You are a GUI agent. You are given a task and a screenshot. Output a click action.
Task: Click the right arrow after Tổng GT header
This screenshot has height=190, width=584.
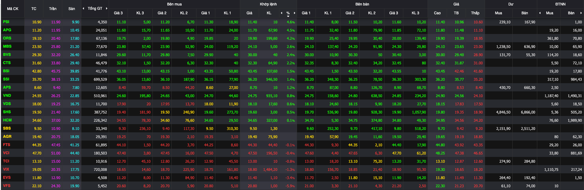tap(107, 8)
